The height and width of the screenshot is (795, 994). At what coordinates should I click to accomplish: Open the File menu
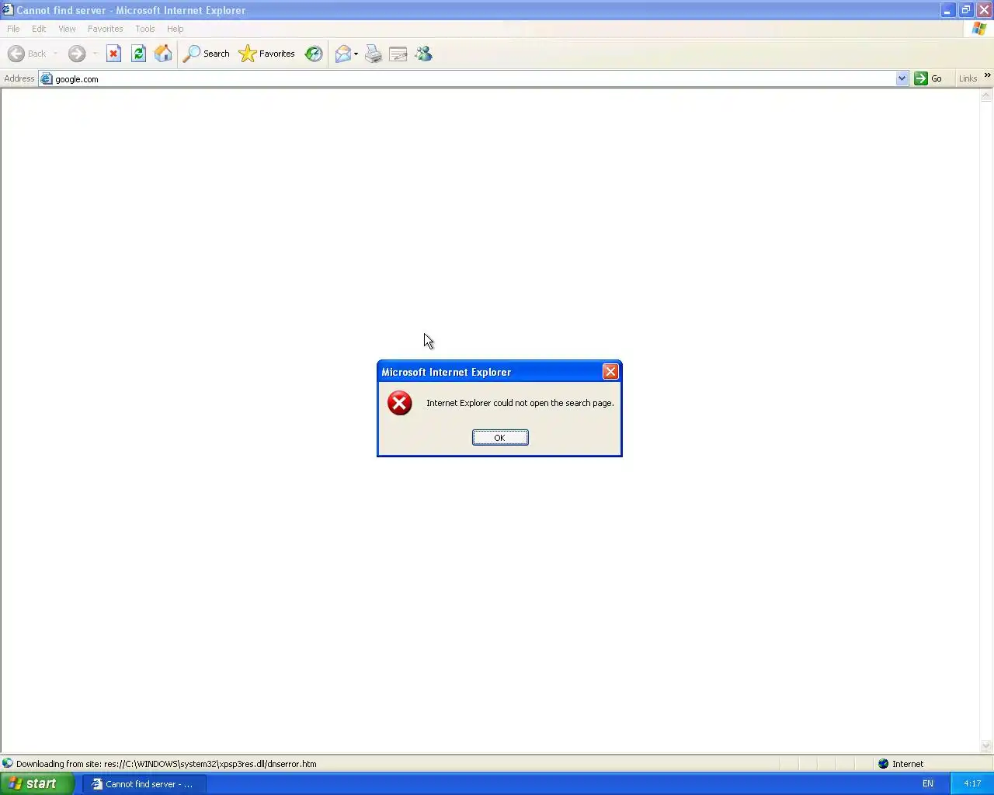pos(13,29)
